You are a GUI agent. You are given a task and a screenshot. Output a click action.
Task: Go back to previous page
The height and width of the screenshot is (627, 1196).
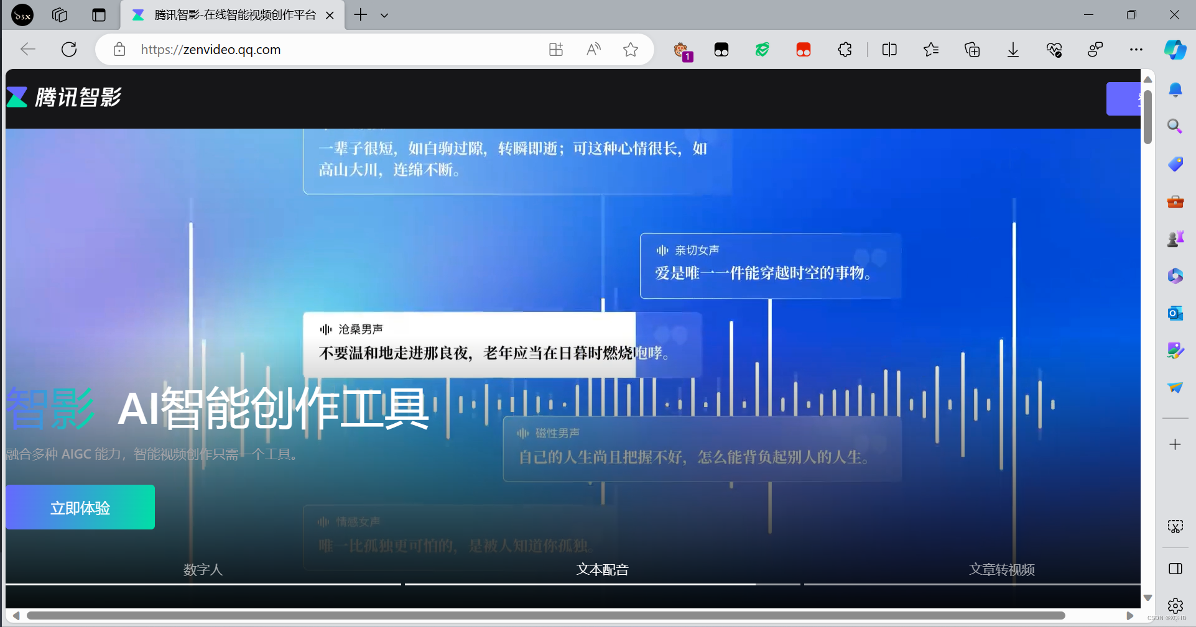point(28,49)
